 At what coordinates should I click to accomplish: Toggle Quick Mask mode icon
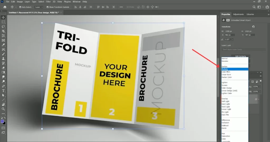3,128
